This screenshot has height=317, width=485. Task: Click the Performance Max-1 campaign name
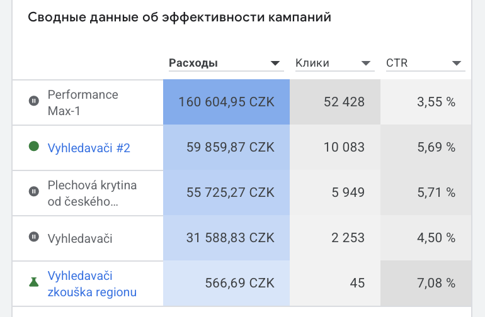[x=83, y=102]
